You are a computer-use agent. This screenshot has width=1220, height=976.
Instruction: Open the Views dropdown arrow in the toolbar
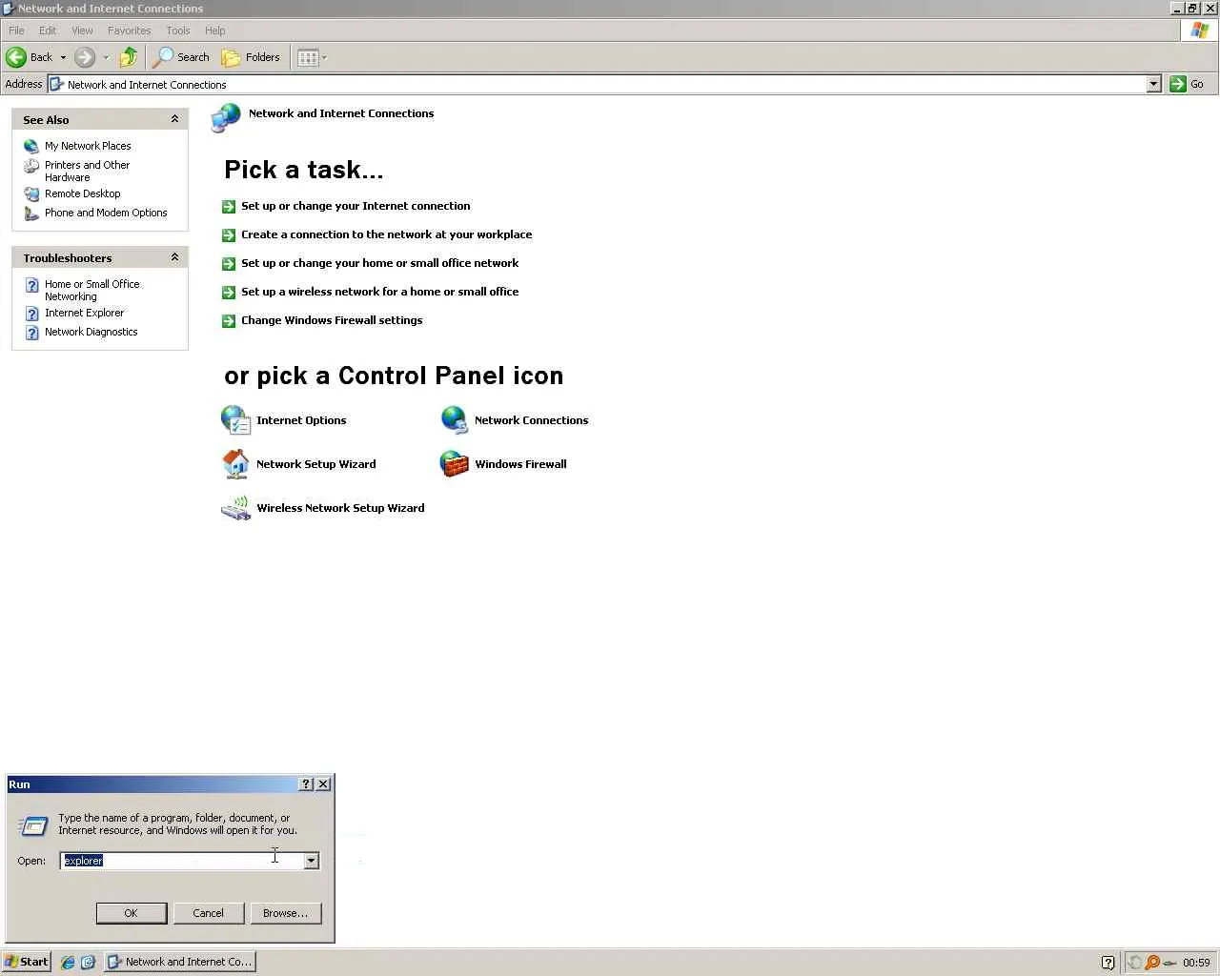tap(324, 57)
